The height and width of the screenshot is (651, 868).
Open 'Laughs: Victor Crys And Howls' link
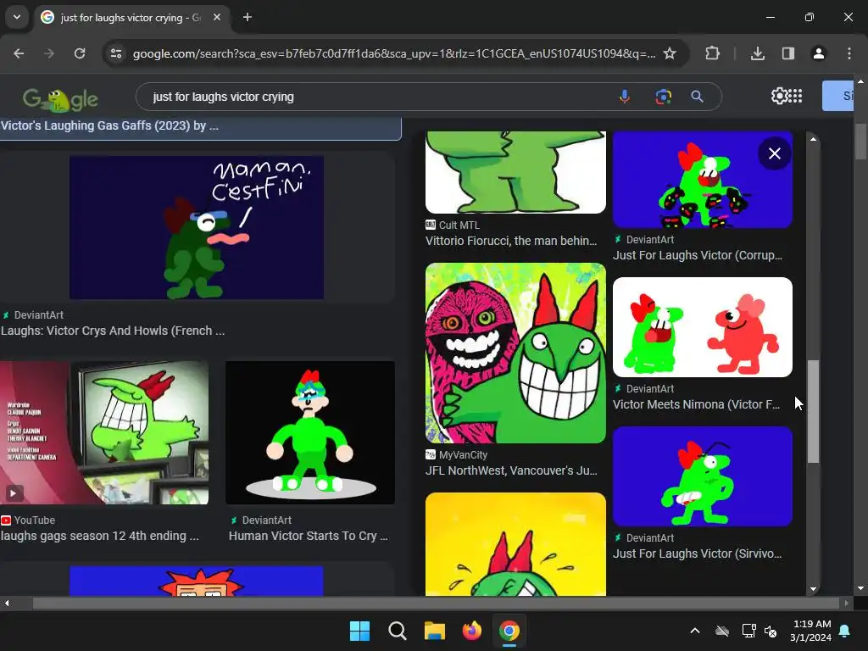coord(113,331)
